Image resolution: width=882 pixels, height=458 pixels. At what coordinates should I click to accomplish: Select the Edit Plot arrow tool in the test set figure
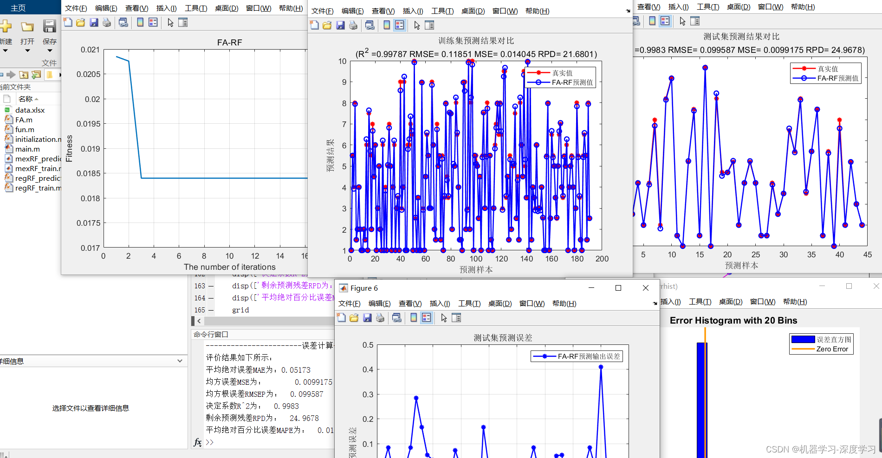click(682, 21)
